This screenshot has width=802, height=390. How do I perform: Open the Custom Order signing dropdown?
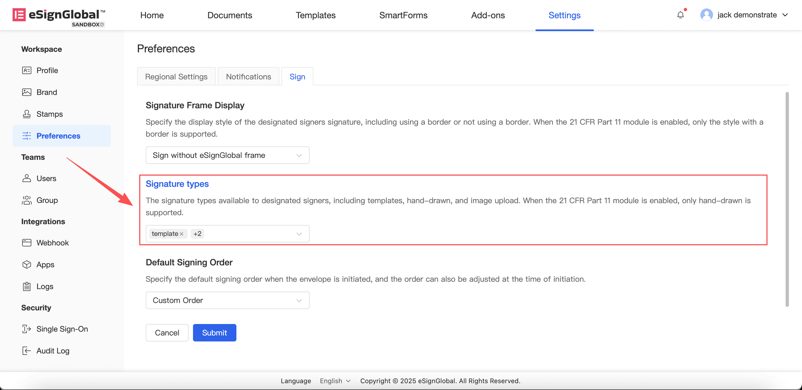pyautogui.click(x=227, y=300)
